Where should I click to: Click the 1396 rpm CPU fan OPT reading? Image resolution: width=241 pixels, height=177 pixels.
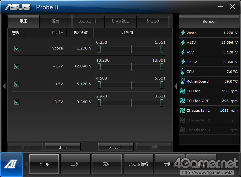coord(229,101)
